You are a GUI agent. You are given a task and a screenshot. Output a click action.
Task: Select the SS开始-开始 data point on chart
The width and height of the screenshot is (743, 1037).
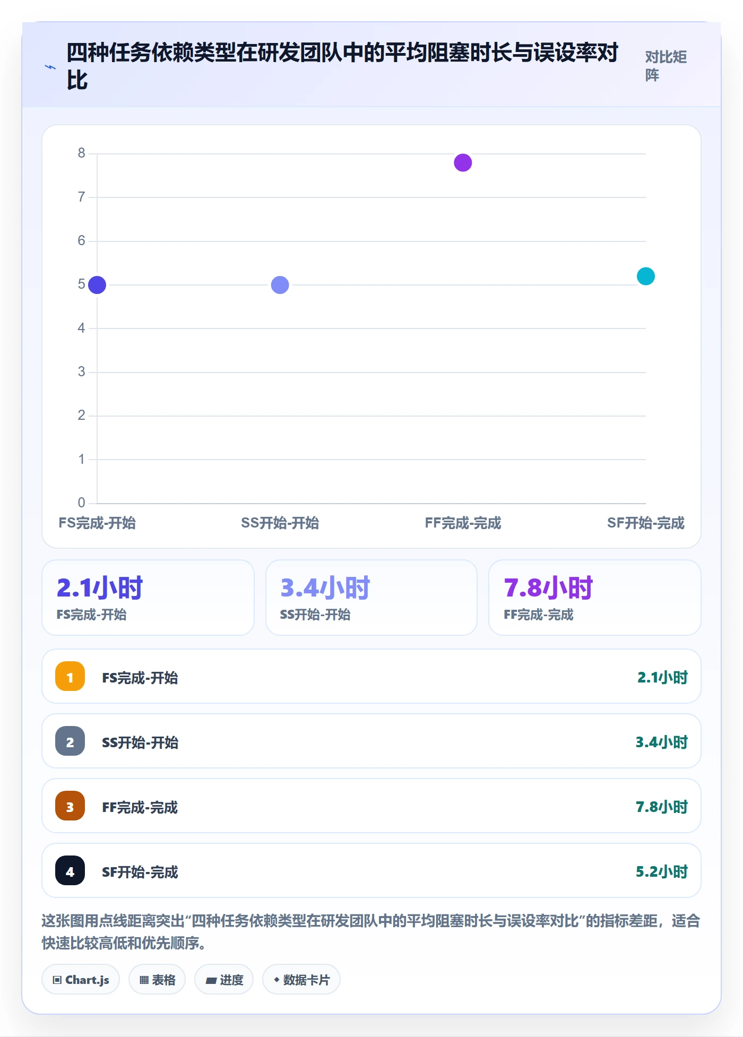coord(280,285)
